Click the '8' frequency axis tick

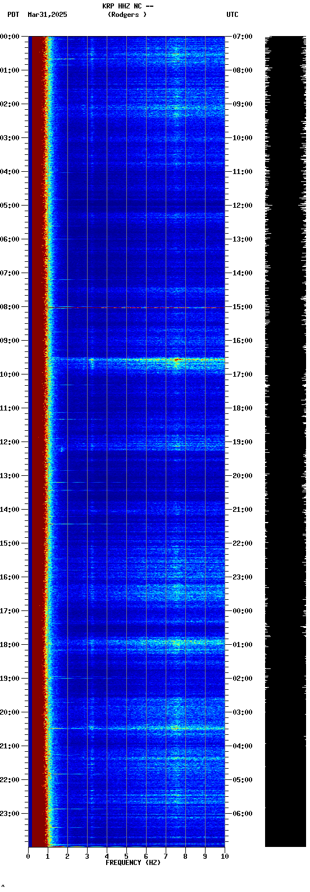click(185, 857)
